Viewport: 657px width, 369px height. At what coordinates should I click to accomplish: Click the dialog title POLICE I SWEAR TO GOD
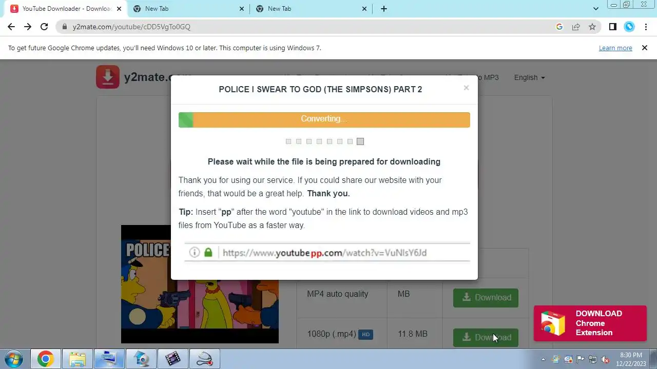[x=320, y=89]
